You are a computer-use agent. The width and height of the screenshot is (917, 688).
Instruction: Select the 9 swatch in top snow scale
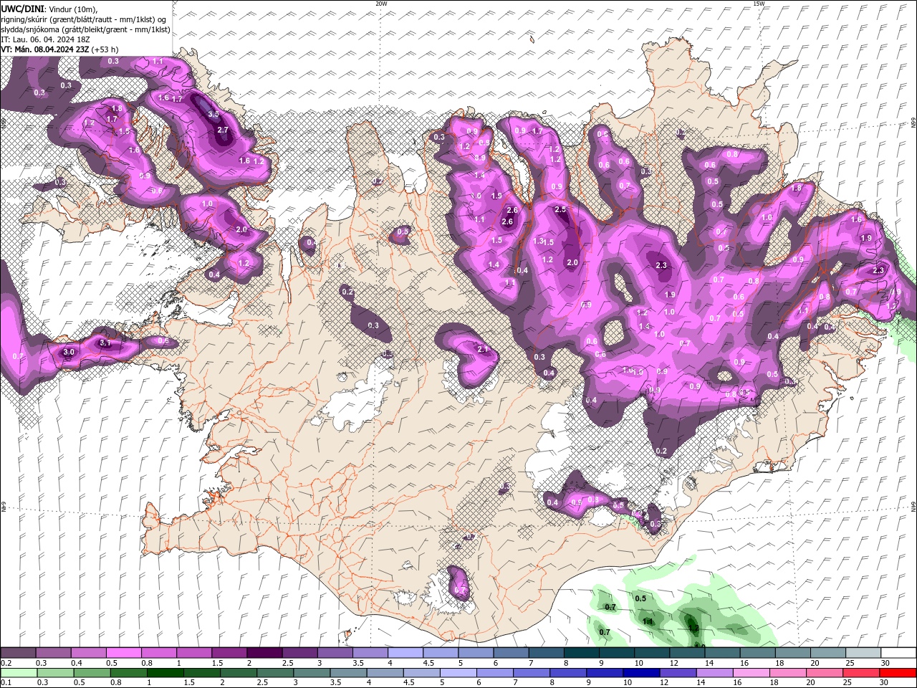[617, 653]
